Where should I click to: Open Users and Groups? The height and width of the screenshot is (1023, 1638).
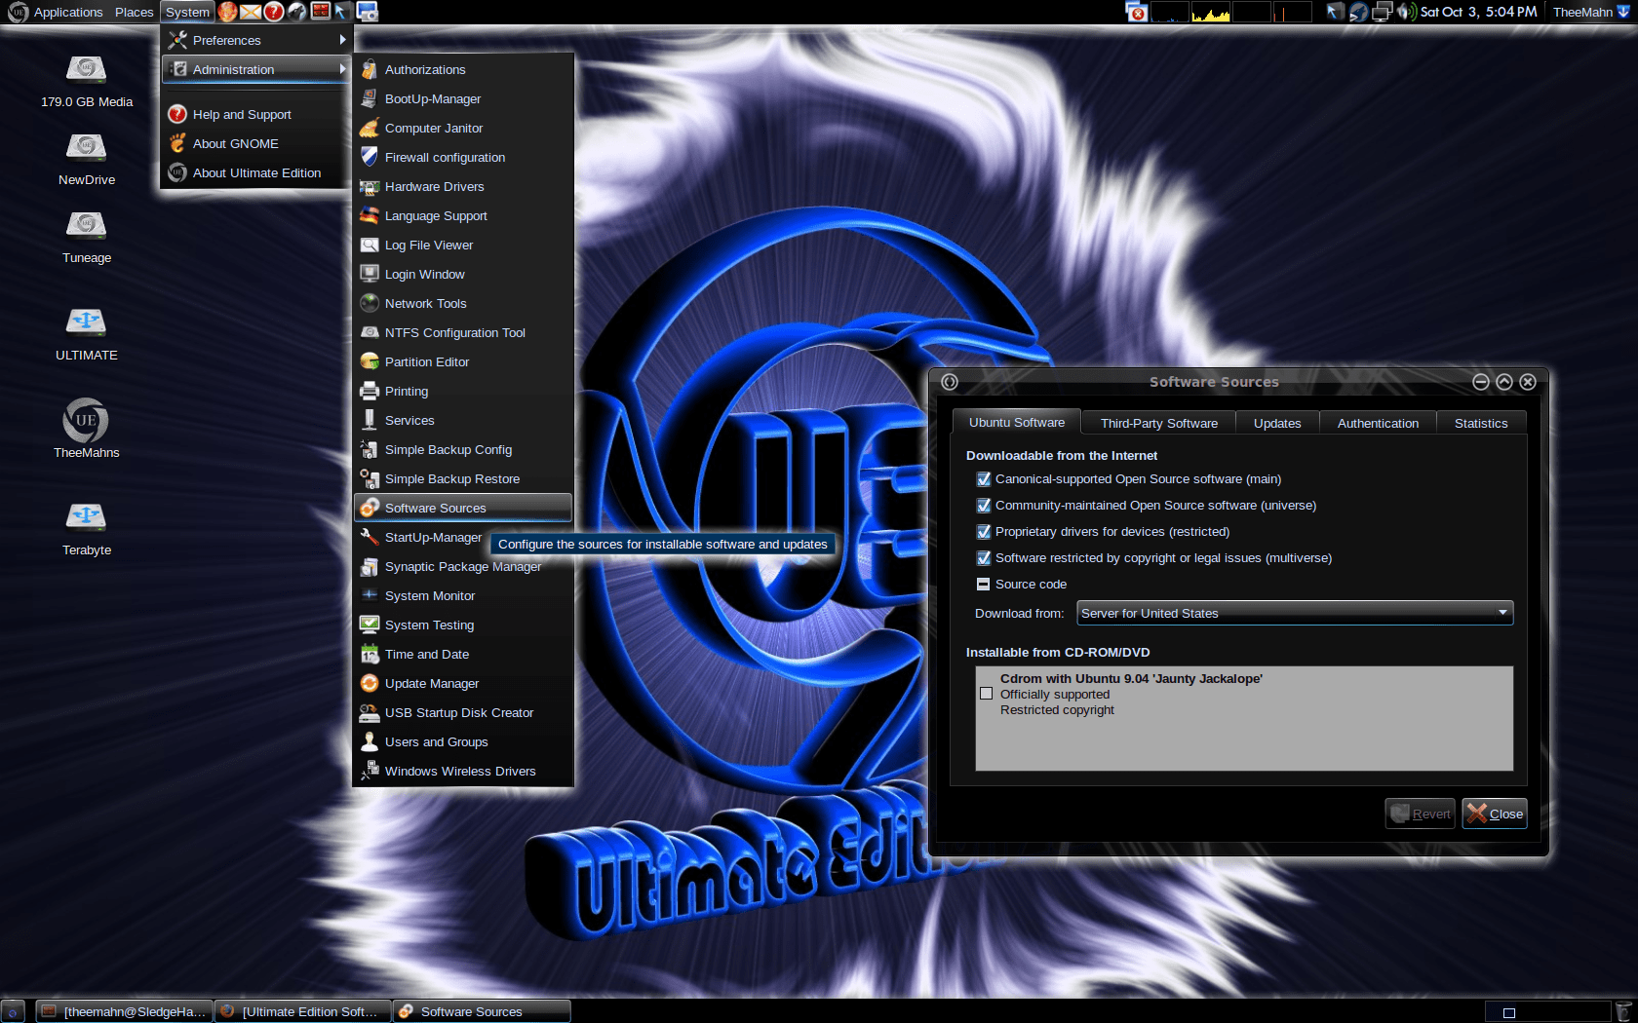[463, 741]
